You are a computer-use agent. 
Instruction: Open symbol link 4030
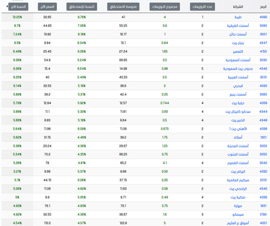coord(263,86)
